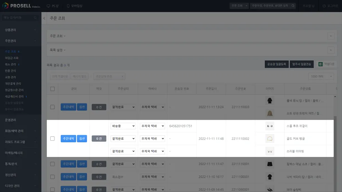
Task: Expand the 마케팅/메시지 sidebar menu
Action: (x=21, y=153)
